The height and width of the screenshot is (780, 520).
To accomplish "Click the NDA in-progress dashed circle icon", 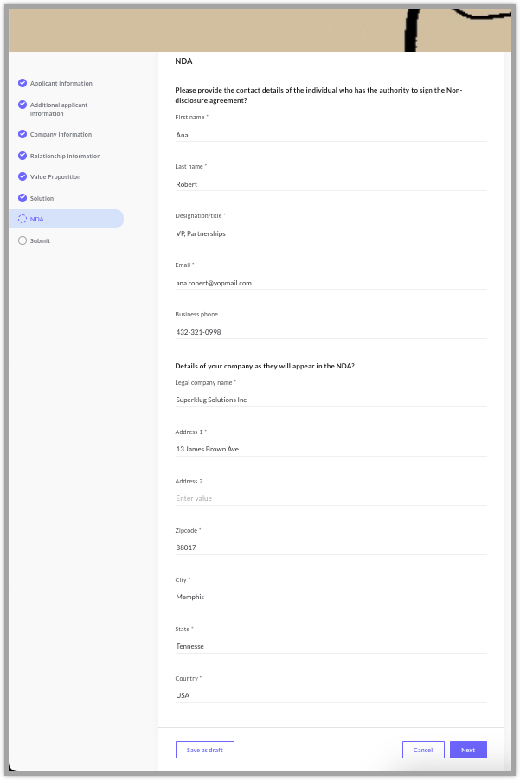I will point(22,219).
